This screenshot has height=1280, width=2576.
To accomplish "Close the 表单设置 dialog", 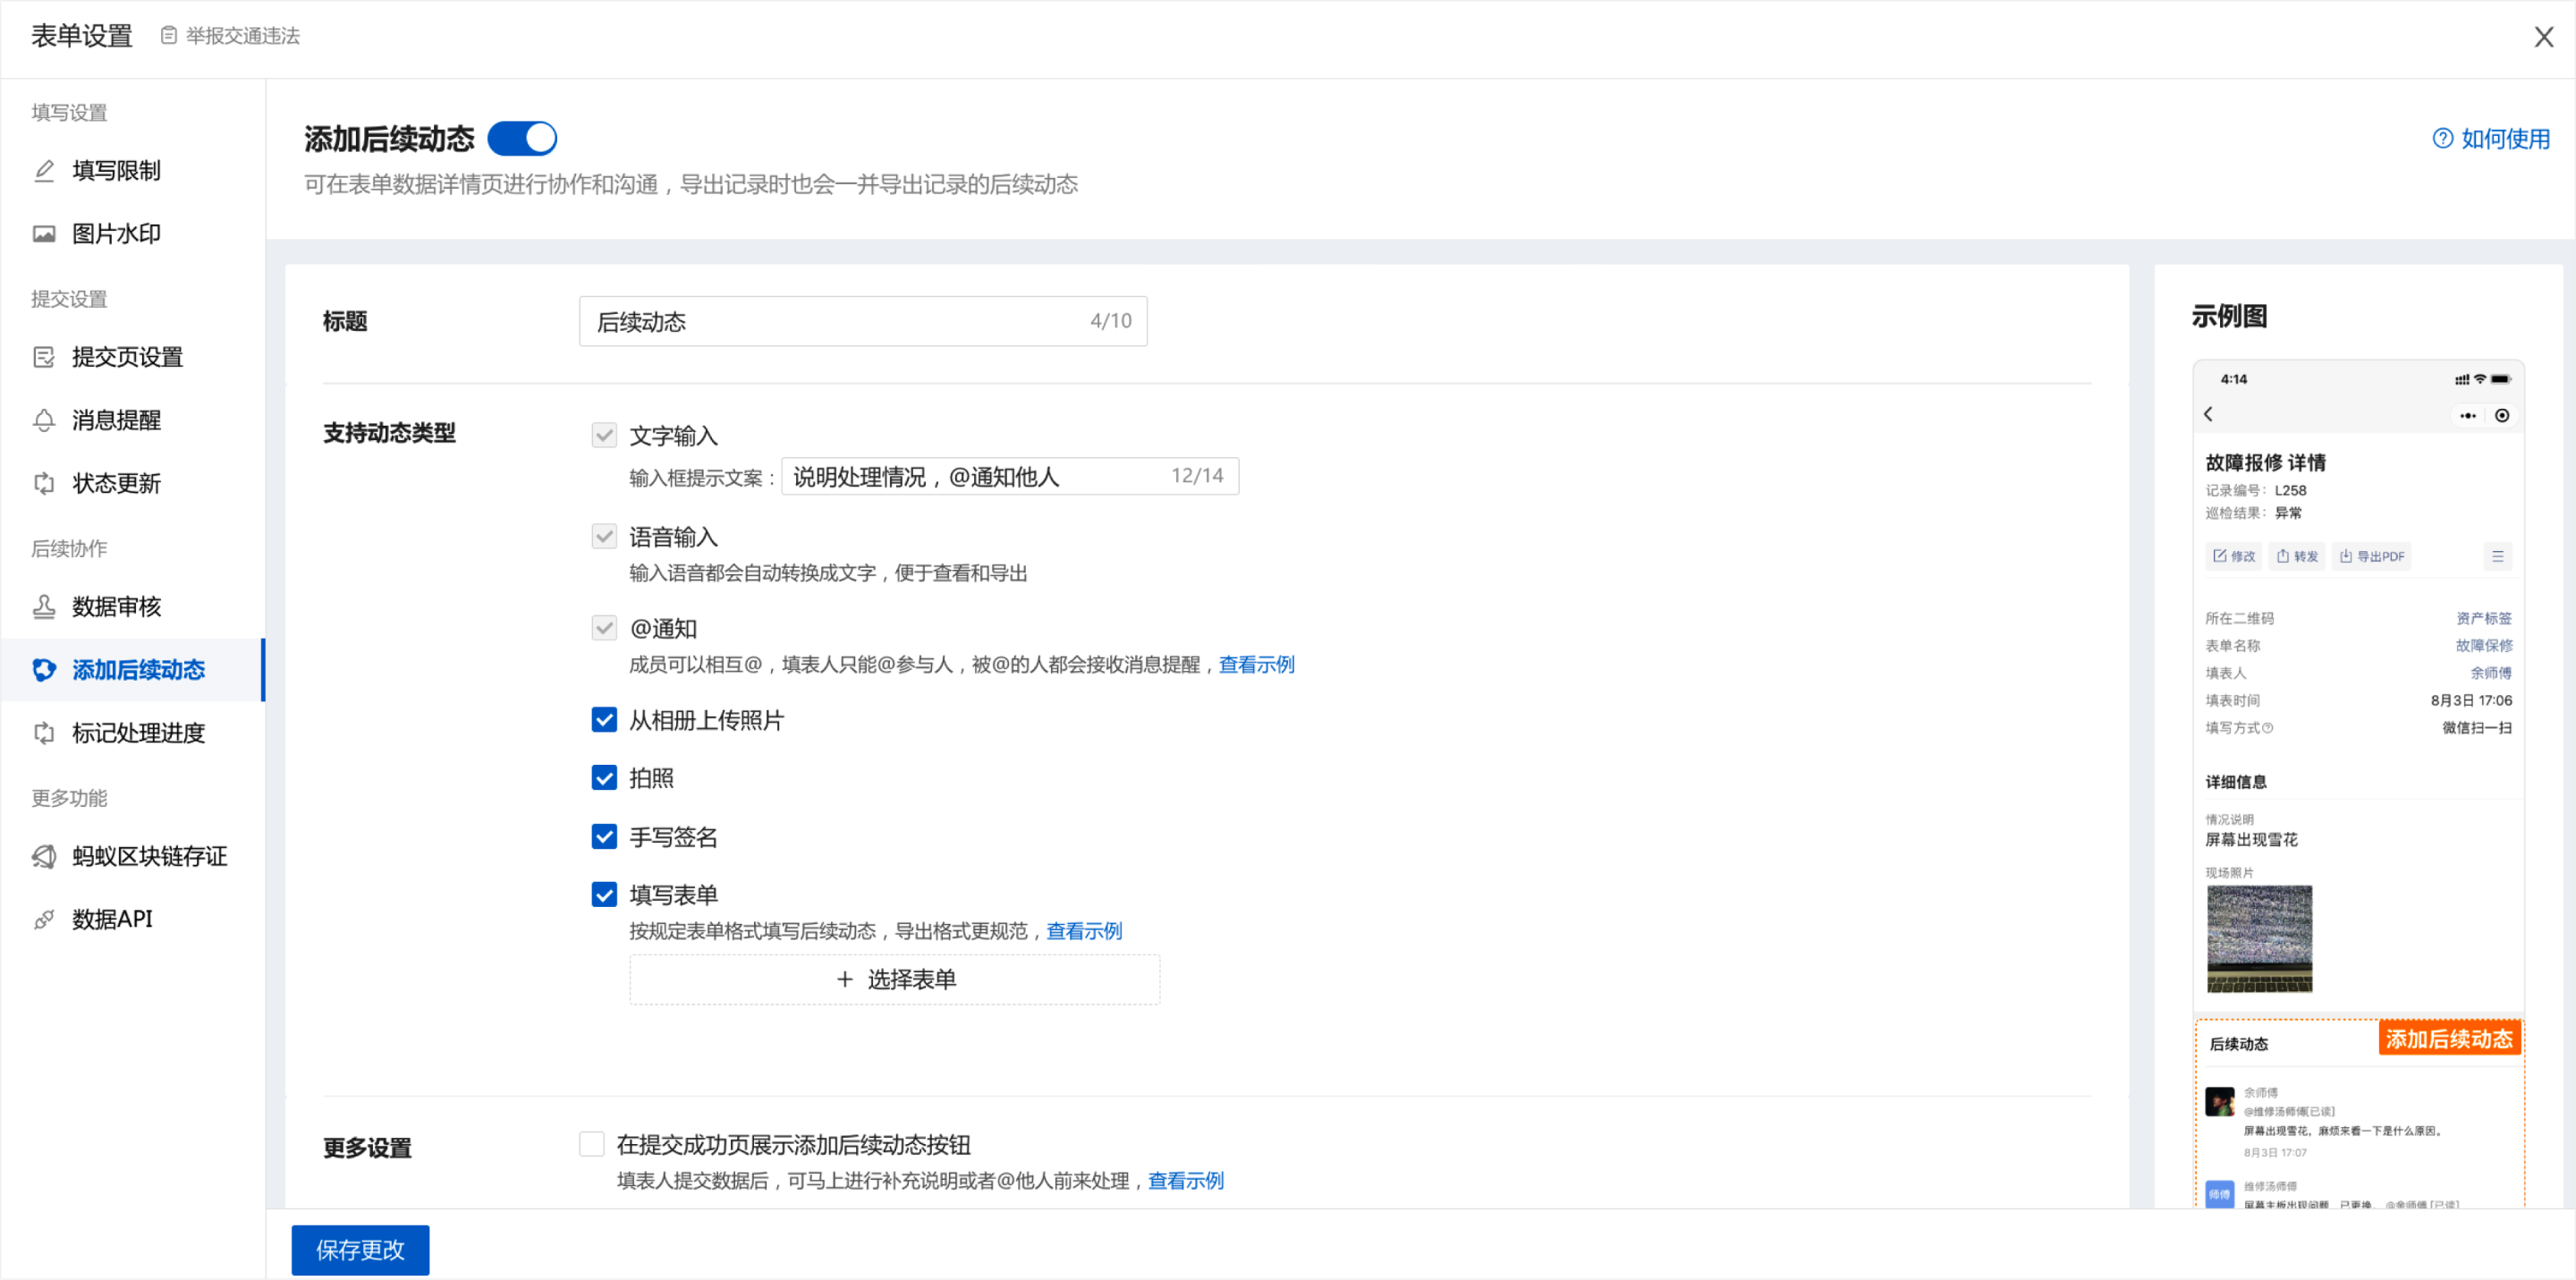I will point(2544,37).
